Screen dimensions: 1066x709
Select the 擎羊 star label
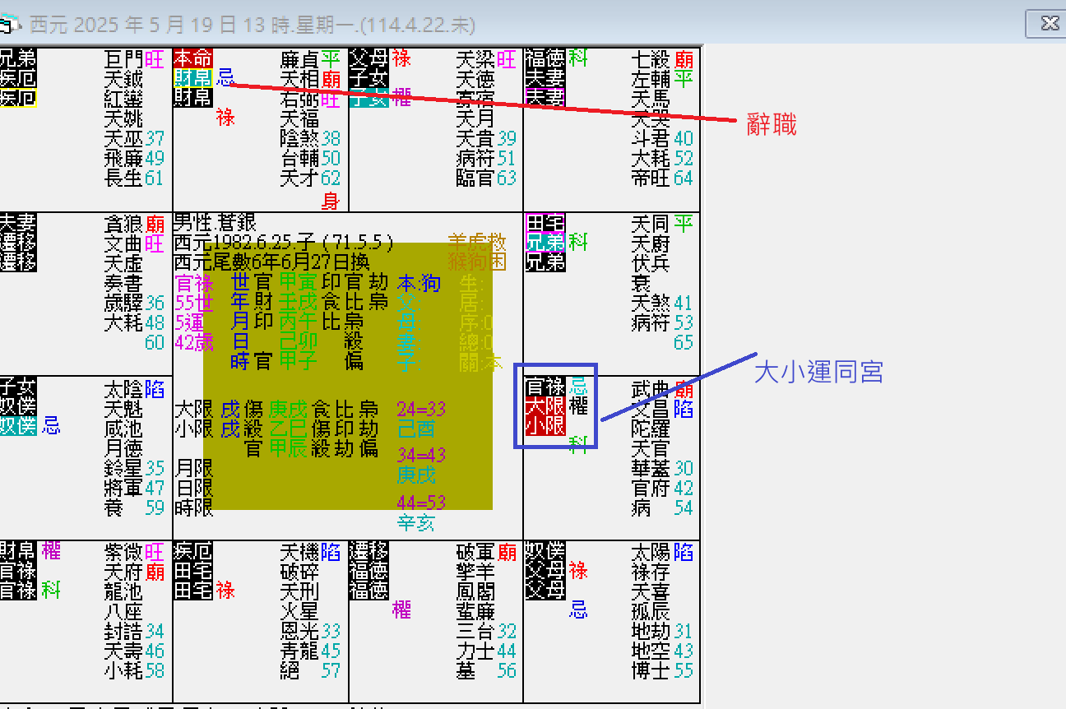475,572
